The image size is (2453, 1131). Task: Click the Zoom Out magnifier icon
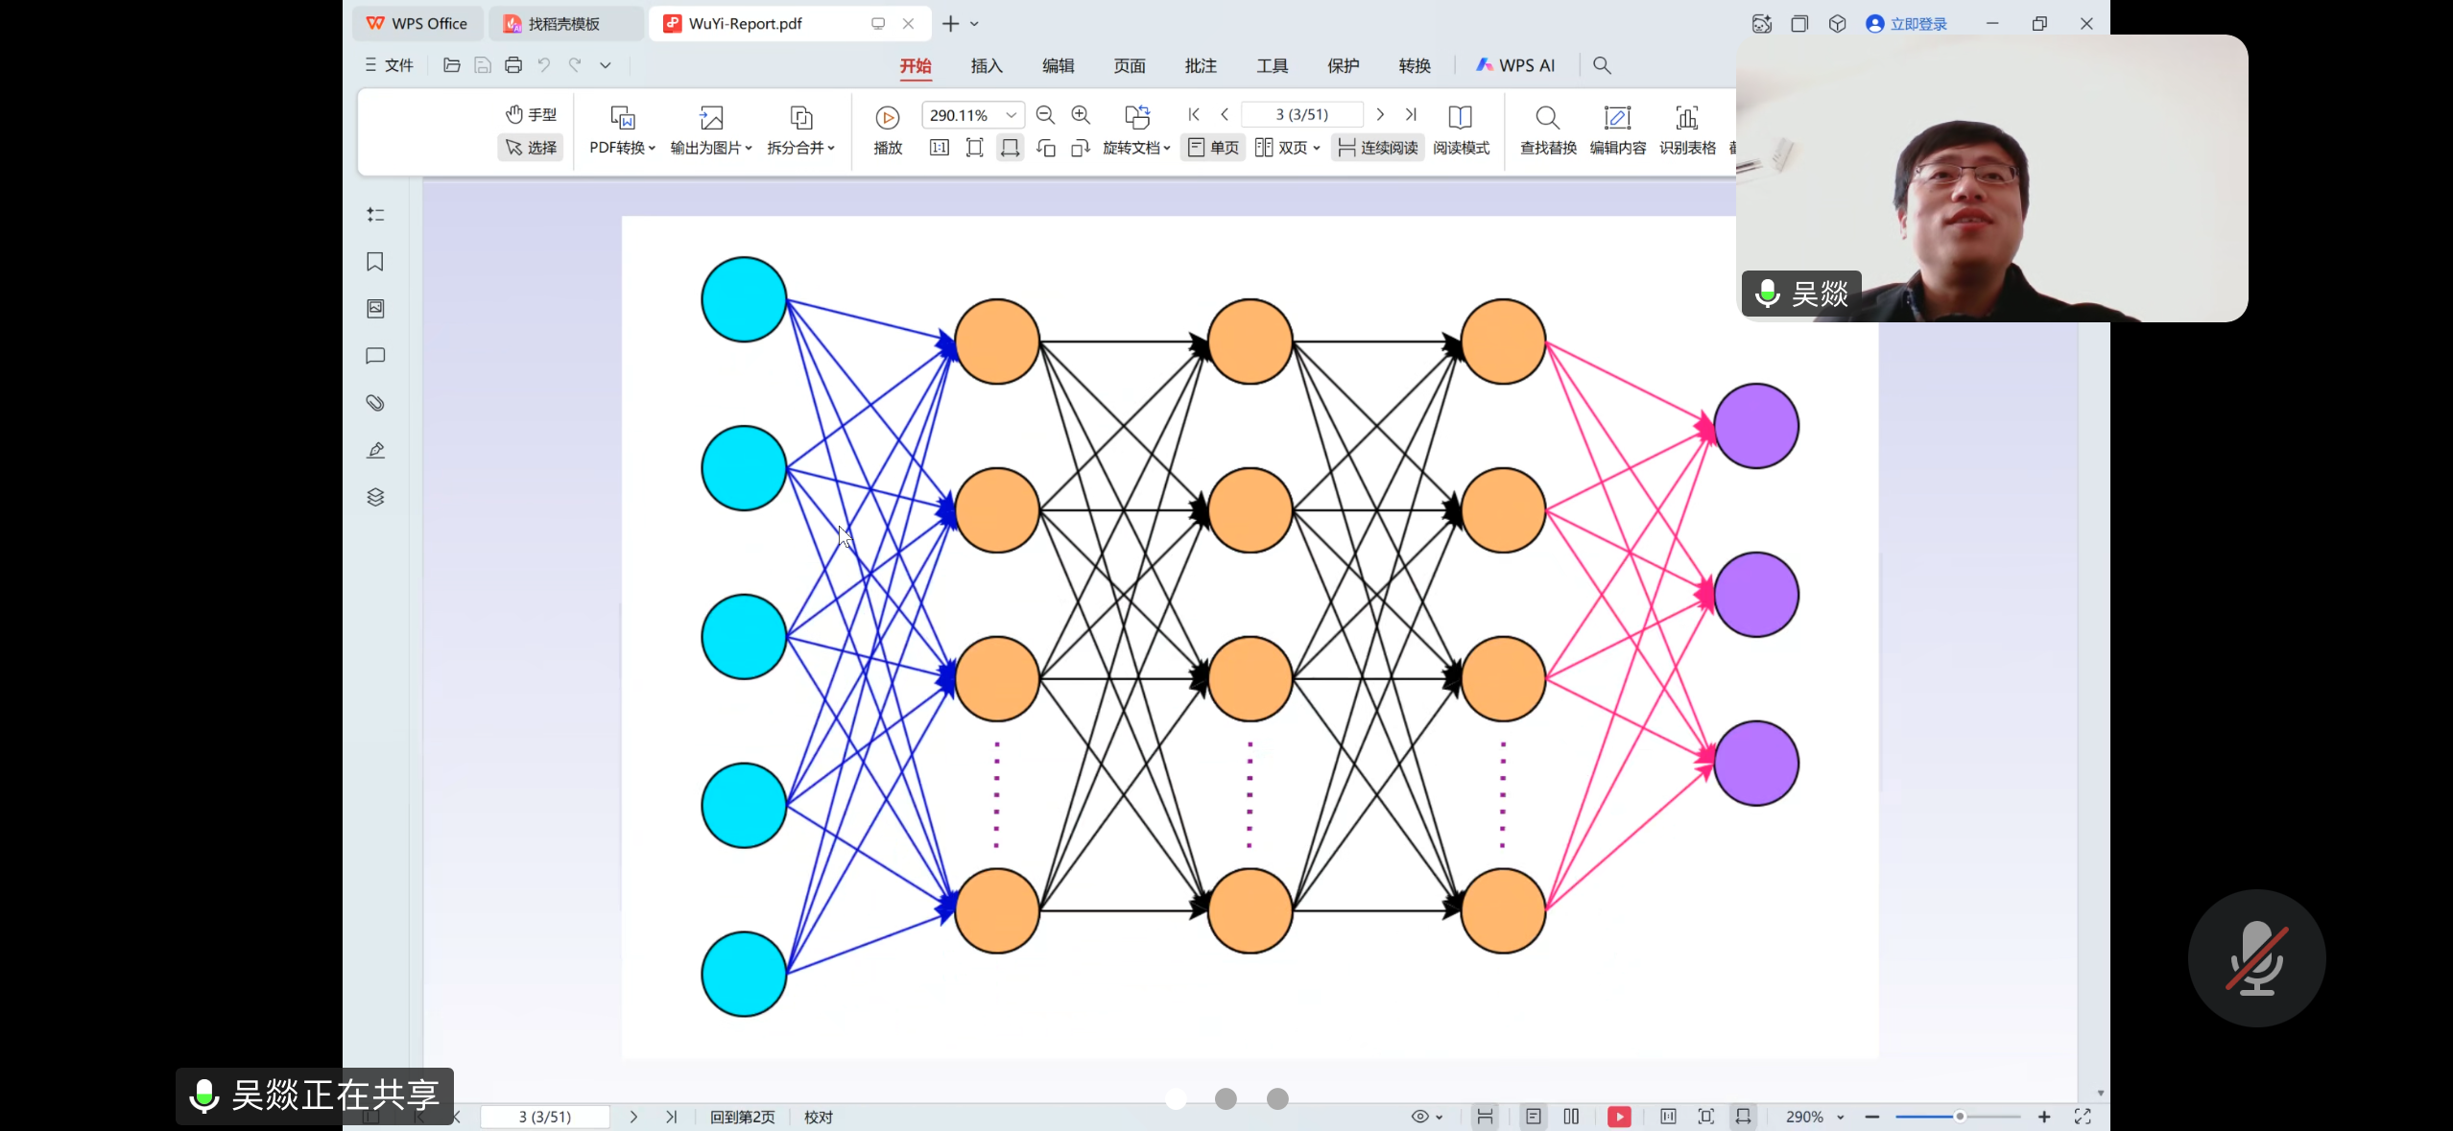(1045, 115)
